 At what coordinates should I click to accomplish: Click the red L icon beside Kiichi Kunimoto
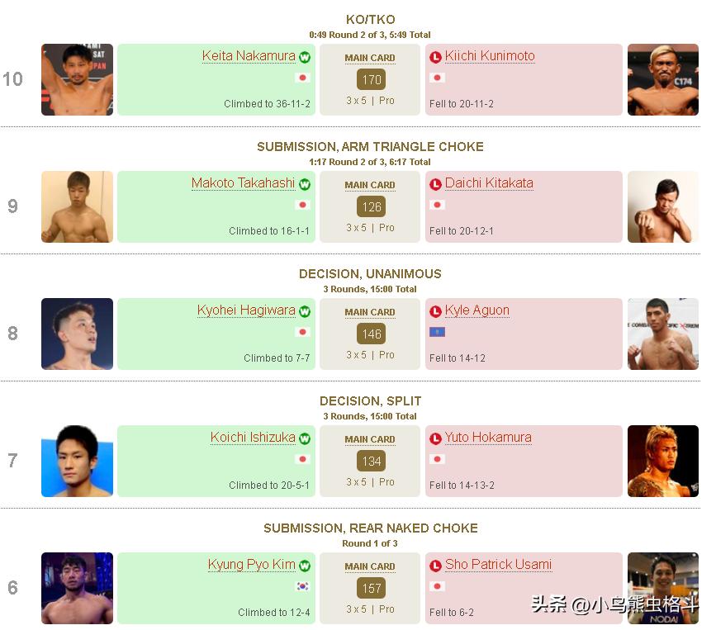click(435, 57)
